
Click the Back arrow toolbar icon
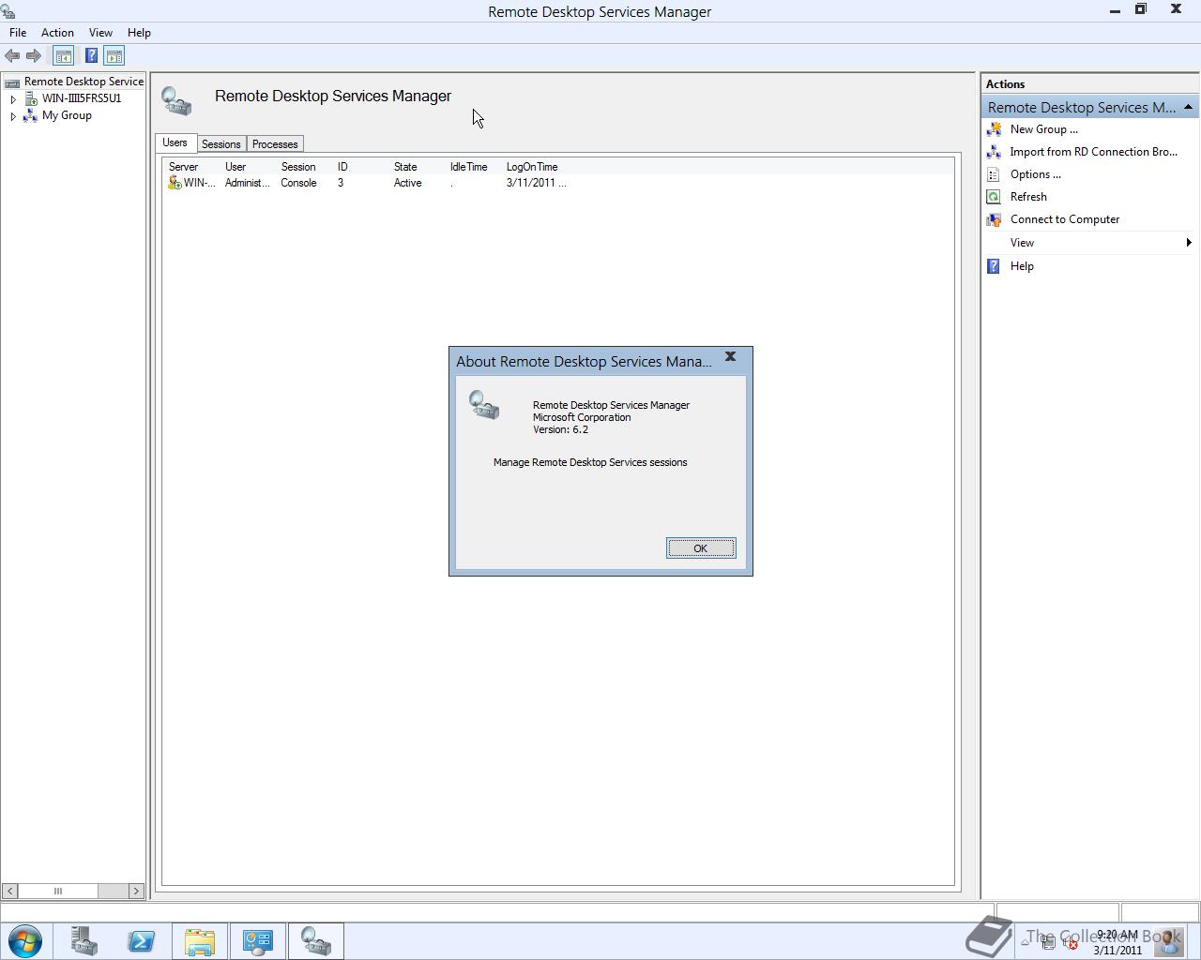[x=12, y=56]
